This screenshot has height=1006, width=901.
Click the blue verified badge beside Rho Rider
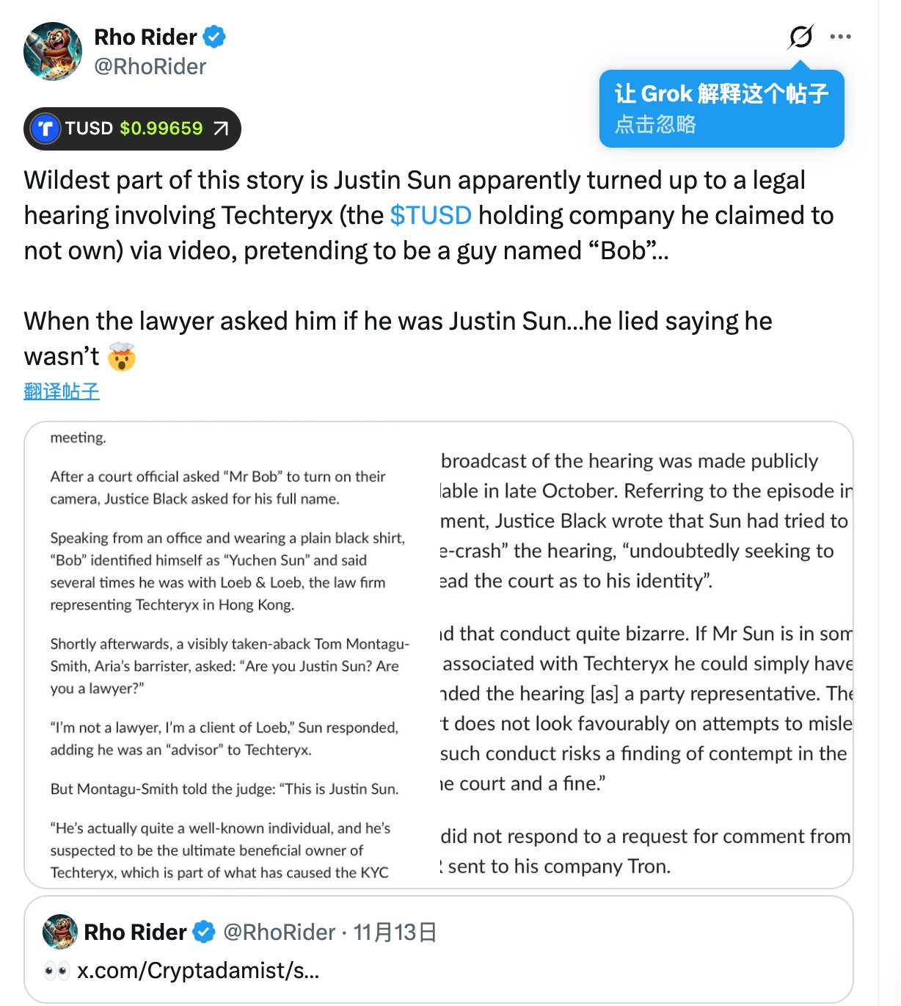pyautogui.click(x=214, y=37)
